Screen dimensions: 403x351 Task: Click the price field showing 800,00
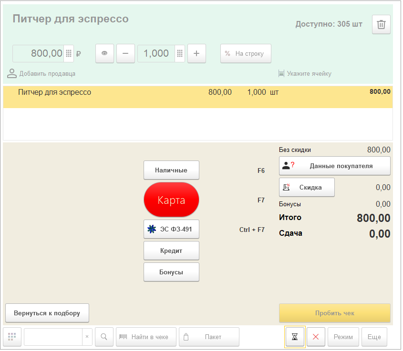click(38, 53)
